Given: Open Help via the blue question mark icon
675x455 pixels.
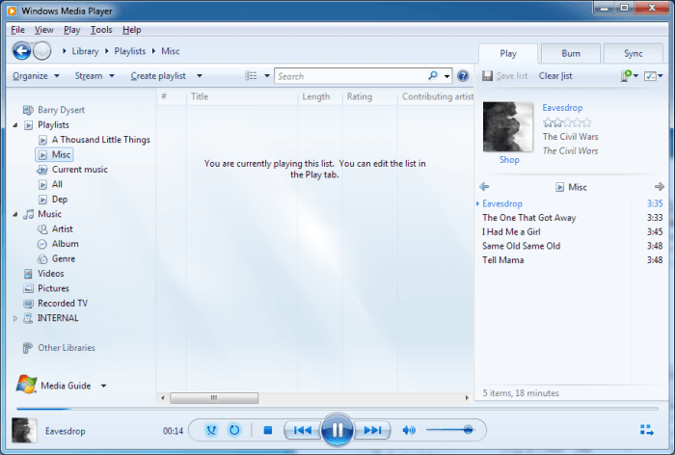Looking at the screenshot, I should pos(463,76).
